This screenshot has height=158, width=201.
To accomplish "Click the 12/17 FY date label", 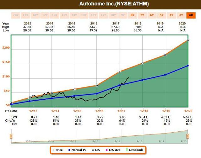I will pos(121,111).
